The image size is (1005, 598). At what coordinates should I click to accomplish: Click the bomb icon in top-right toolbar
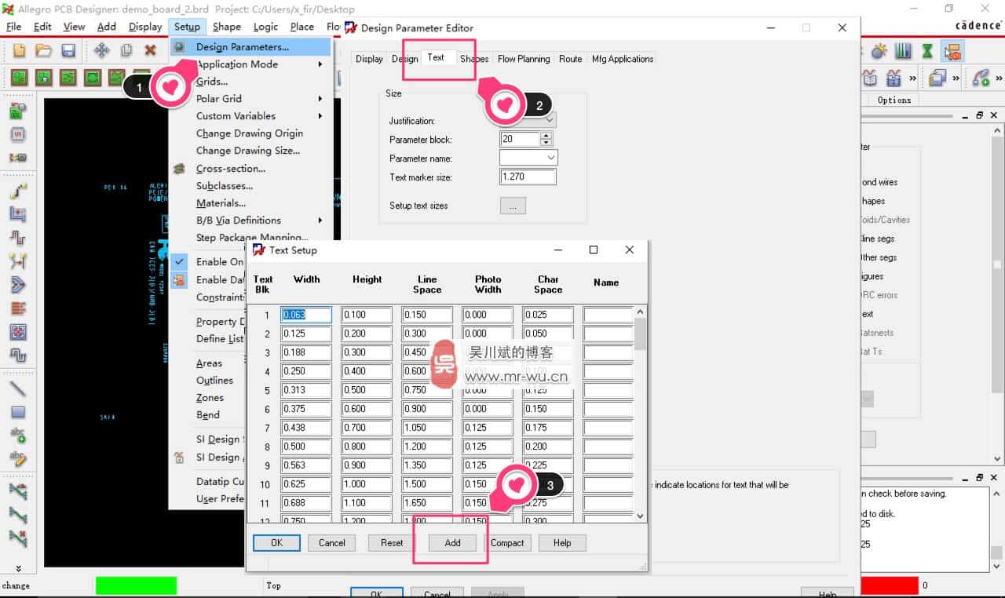coord(879,51)
